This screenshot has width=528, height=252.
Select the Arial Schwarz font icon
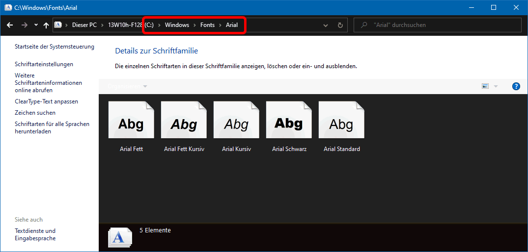pos(289,120)
